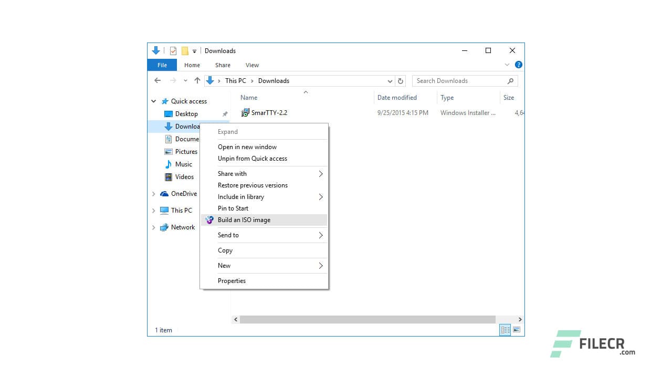Click the Network icon in the sidebar
The height and width of the screenshot is (378, 672).
pyautogui.click(x=164, y=227)
